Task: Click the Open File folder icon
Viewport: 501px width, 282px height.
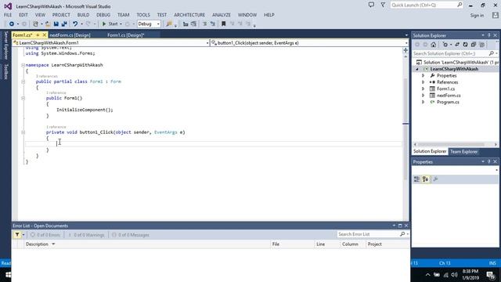Action: click(48, 24)
